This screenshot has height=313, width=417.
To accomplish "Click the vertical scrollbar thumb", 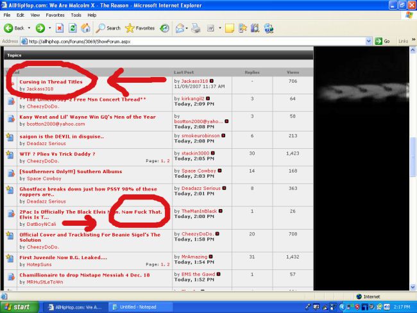I will [x=413, y=156].
